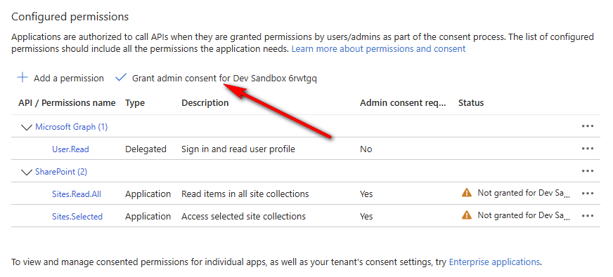Click the Type column header
Image resolution: width=613 pixels, height=277 pixels.
(x=135, y=103)
